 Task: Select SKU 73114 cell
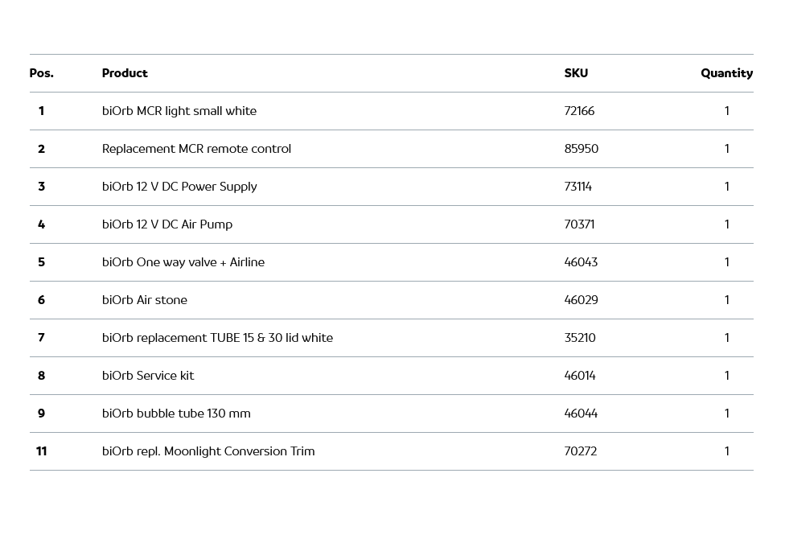[x=578, y=187]
